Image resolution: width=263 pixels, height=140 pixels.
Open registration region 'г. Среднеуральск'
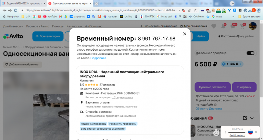tap(122, 98)
